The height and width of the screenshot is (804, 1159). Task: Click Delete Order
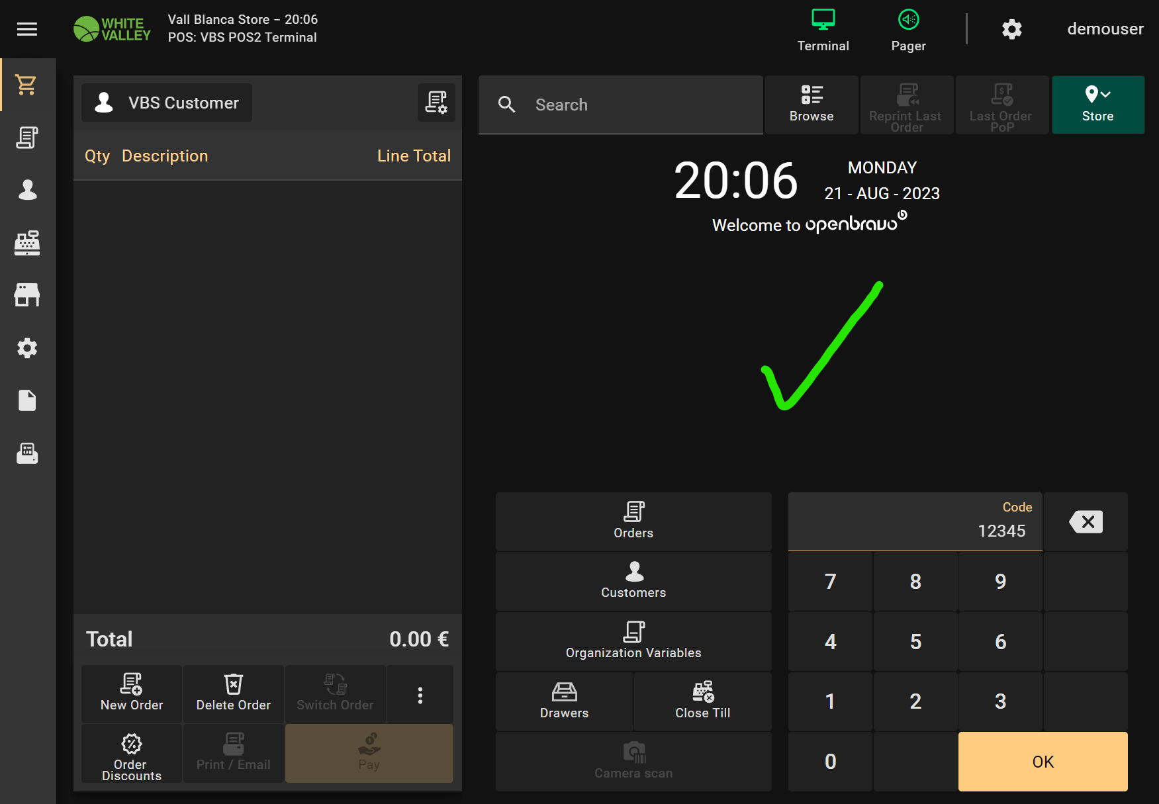pyautogui.click(x=234, y=693)
